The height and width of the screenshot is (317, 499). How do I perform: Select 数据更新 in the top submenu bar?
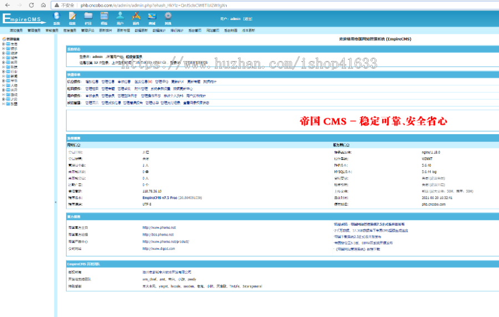tap(141, 30)
